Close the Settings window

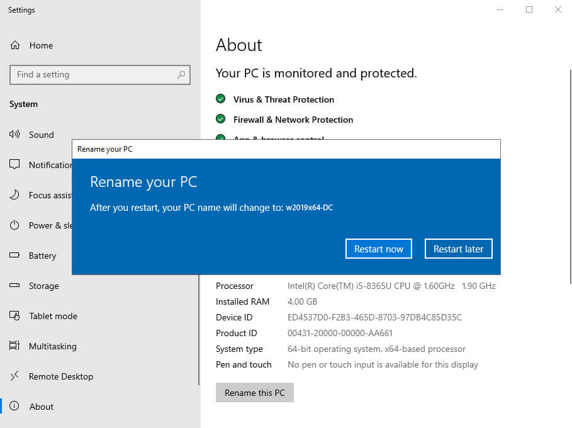pos(558,9)
